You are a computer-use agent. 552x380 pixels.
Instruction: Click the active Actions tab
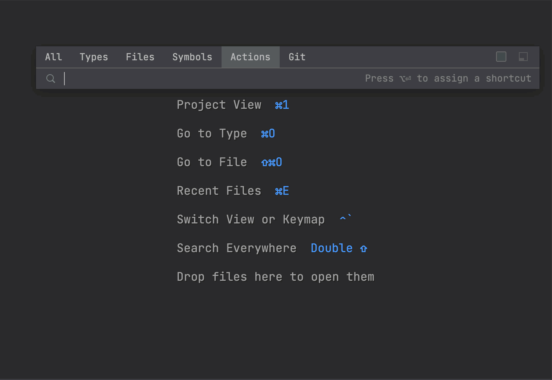tap(250, 57)
